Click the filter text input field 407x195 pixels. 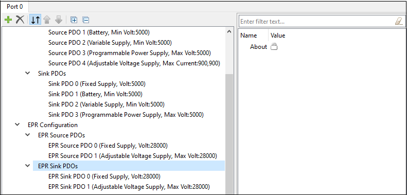[x=316, y=21]
